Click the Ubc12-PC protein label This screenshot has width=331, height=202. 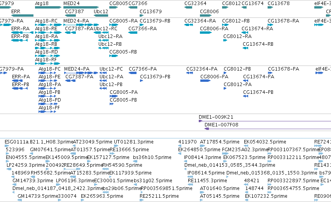point(111,69)
